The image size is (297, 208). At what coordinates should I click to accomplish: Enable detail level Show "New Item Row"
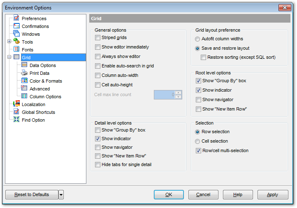pyautogui.click(x=97, y=156)
